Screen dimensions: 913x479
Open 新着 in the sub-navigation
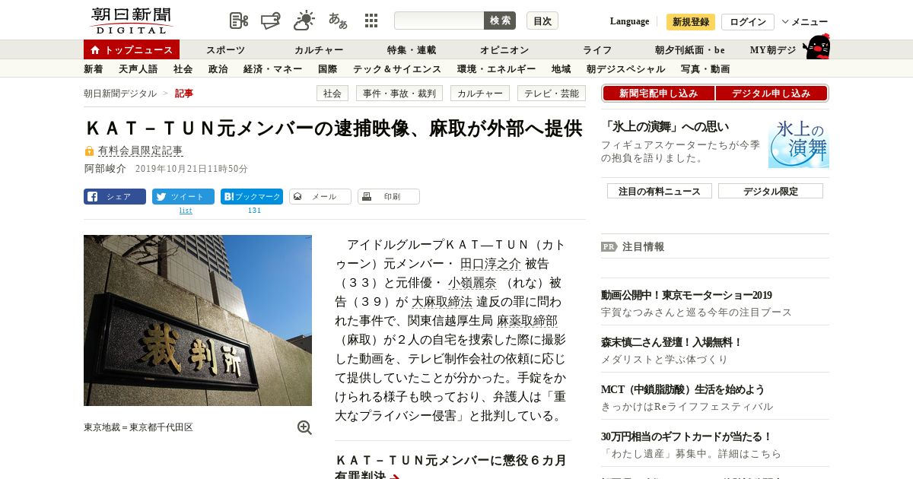coord(93,69)
